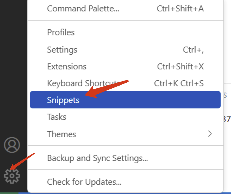
Task: Select the highlighted Snippets item
Action: pos(125,100)
